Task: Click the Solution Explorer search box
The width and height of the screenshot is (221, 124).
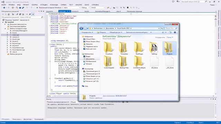Action: [x=22, y=17]
